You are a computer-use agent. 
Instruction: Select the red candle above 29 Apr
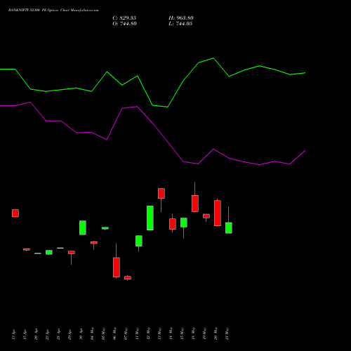(72, 253)
